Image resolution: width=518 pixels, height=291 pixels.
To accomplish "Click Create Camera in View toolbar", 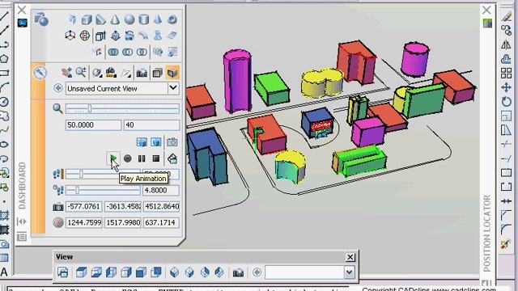I will [238, 272].
